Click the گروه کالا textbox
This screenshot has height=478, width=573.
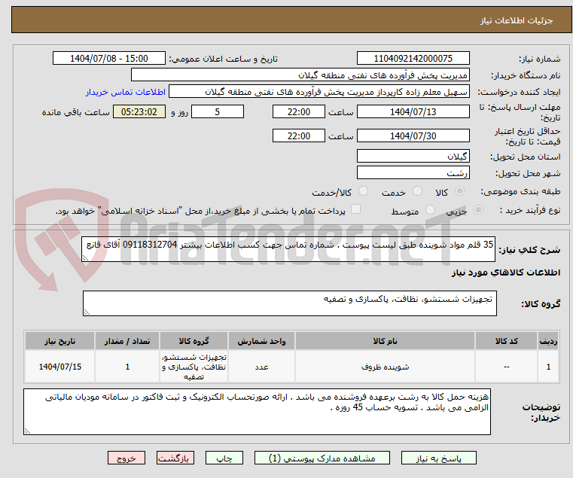coord(290,303)
